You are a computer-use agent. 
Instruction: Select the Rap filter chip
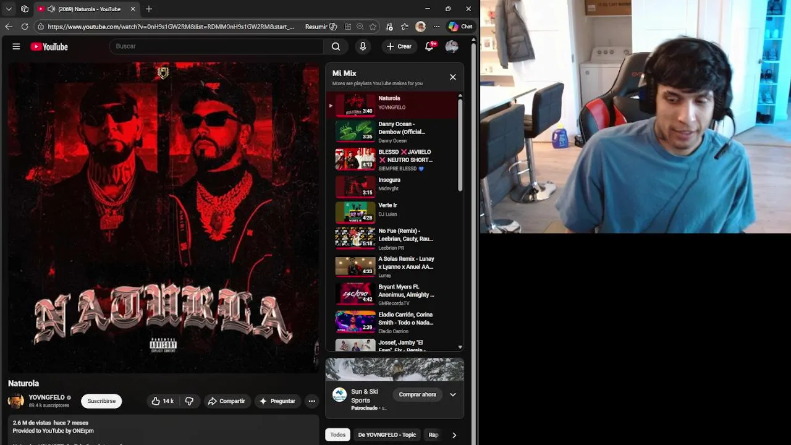[434, 434]
